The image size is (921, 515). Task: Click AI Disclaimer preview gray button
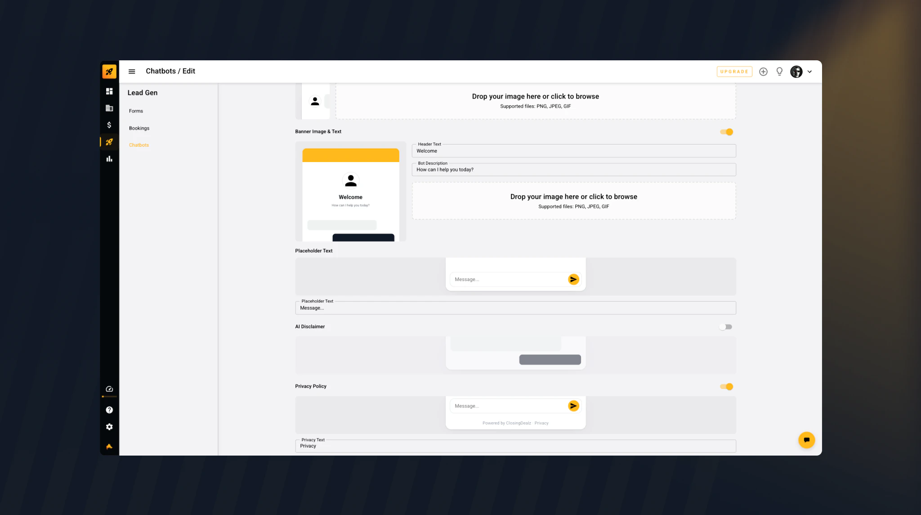pyautogui.click(x=550, y=360)
